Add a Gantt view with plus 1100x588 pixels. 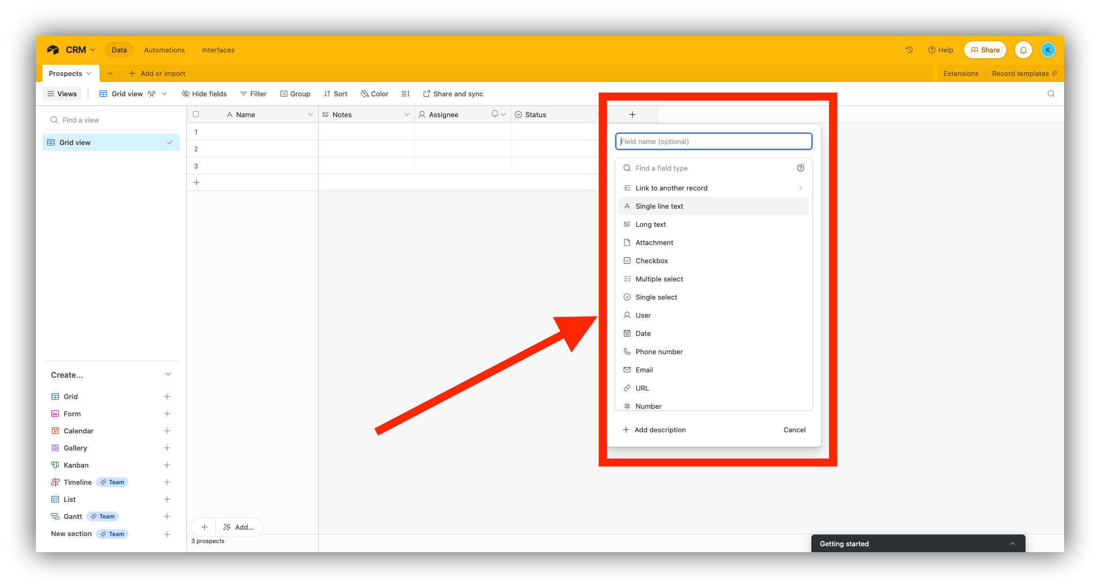tap(167, 516)
